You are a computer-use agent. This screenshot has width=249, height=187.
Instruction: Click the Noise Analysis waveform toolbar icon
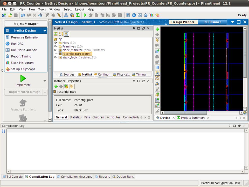click(140, 15)
